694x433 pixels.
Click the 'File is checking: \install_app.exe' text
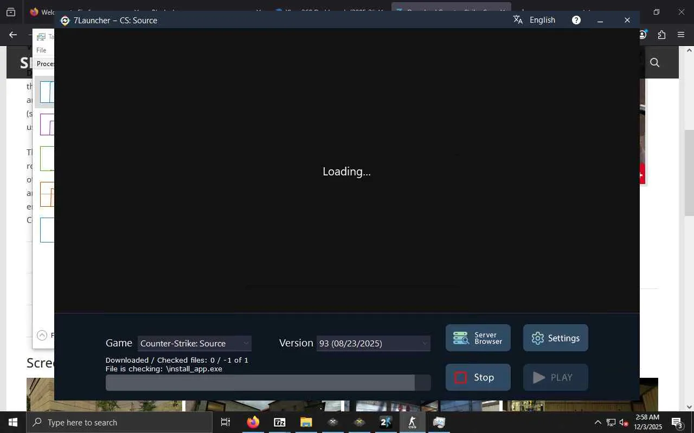164,369
